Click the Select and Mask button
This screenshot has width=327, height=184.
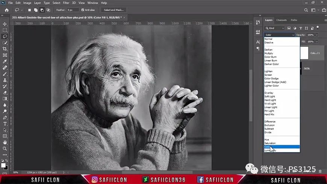(114, 10)
